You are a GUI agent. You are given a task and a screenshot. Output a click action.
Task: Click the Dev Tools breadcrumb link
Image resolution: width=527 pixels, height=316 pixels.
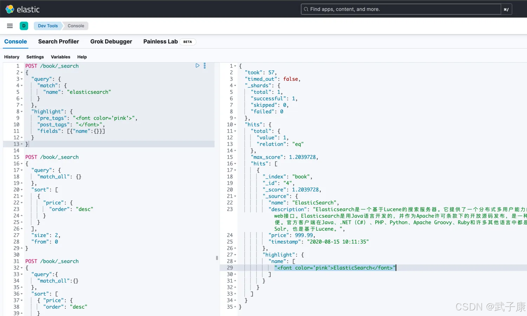48,26
